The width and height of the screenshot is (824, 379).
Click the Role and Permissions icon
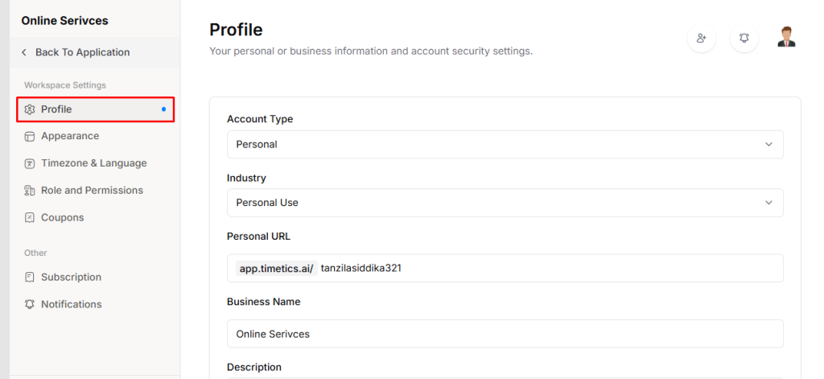[x=30, y=191]
